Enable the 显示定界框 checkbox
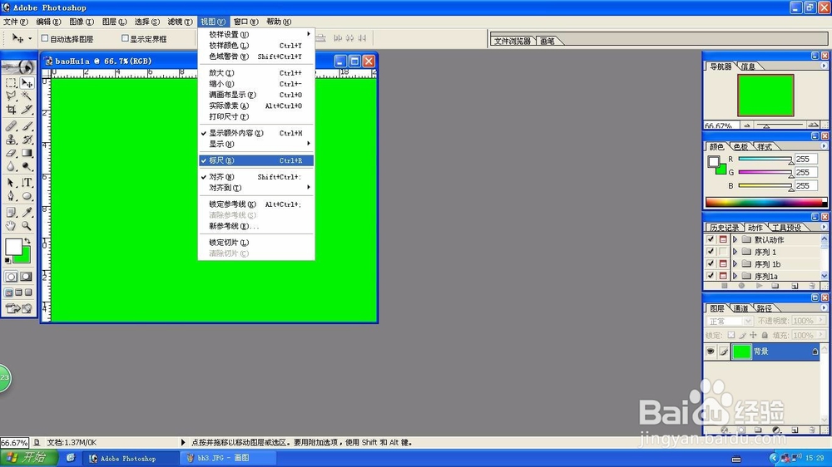The image size is (832, 467). [126, 38]
